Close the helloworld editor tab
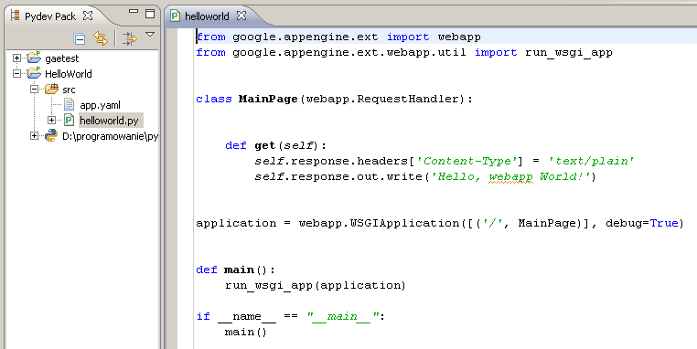This screenshot has width=697, height=349. [x=241, y=16]
